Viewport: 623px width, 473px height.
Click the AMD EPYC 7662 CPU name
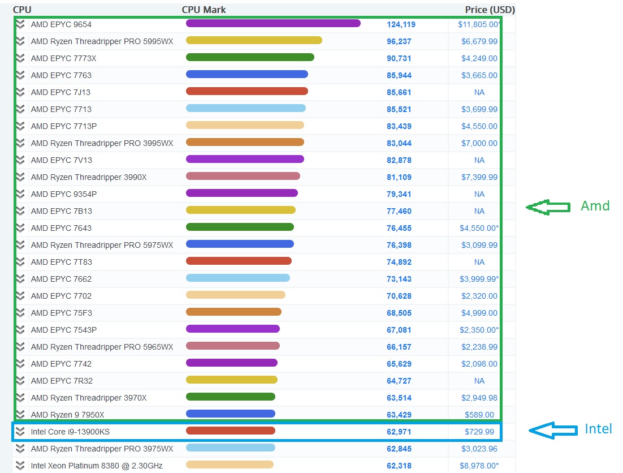[61, 279]
